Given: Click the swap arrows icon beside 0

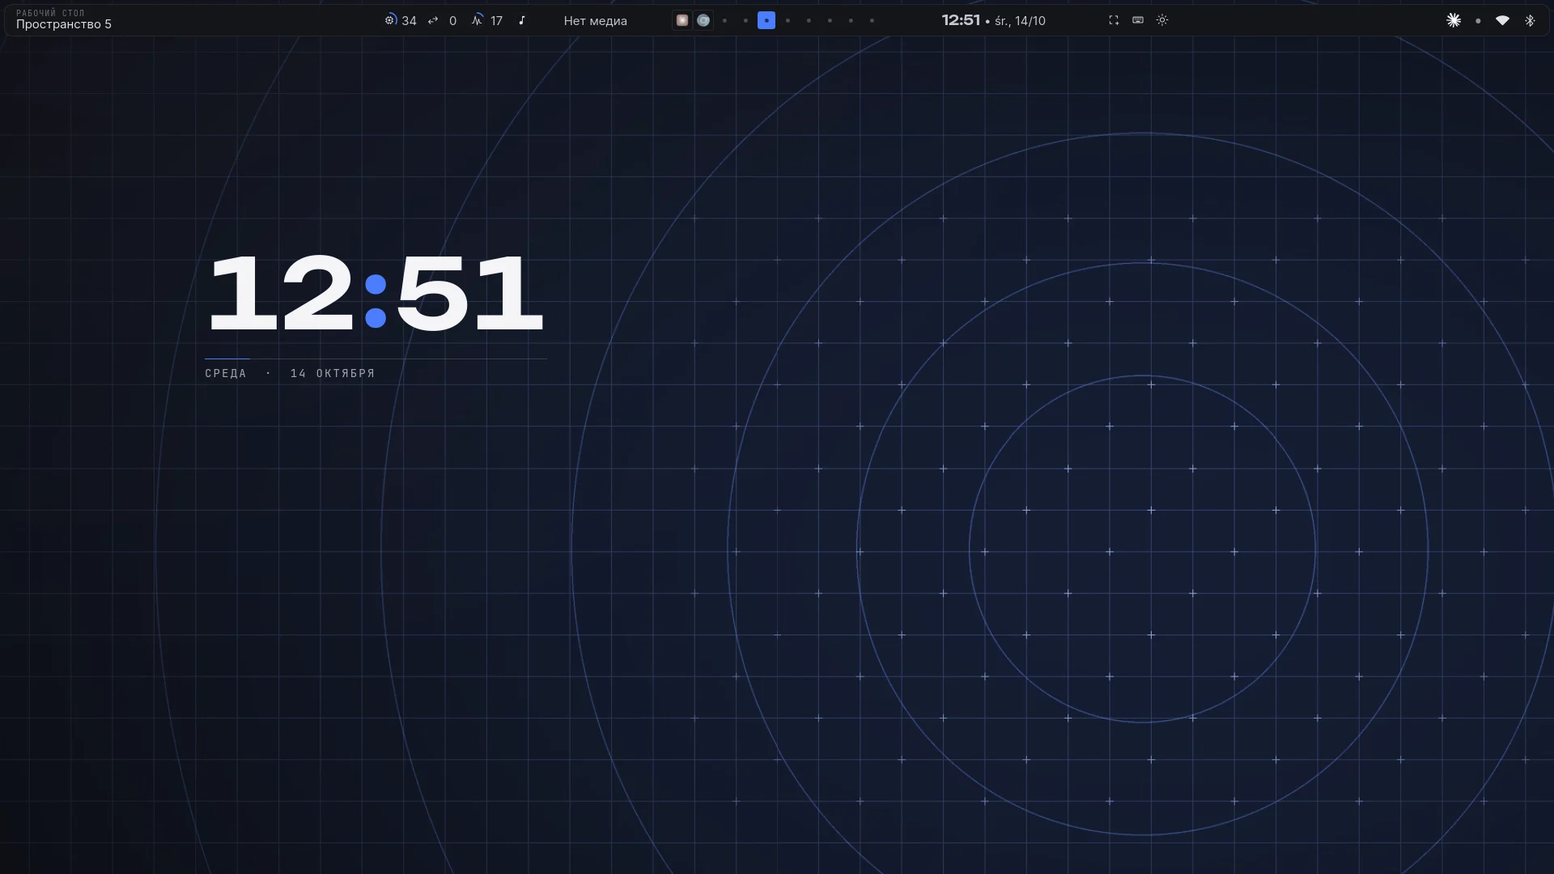Looking at the screenshot, I should (x=433, y=20).
